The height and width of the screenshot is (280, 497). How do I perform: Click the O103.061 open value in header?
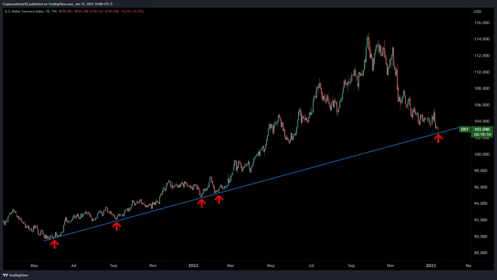click(x=66, y=11)
